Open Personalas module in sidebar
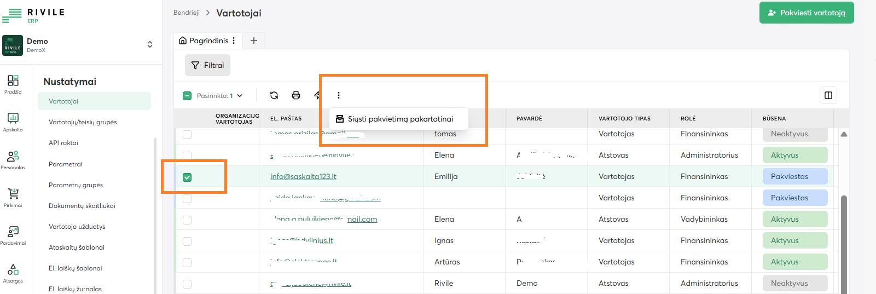 click(13, 160)
